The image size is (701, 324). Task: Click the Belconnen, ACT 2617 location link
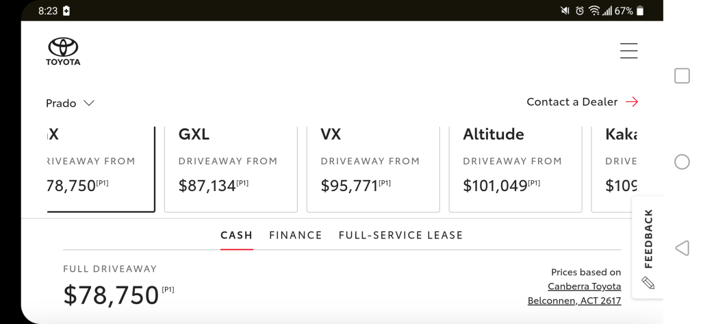(574, 301)
